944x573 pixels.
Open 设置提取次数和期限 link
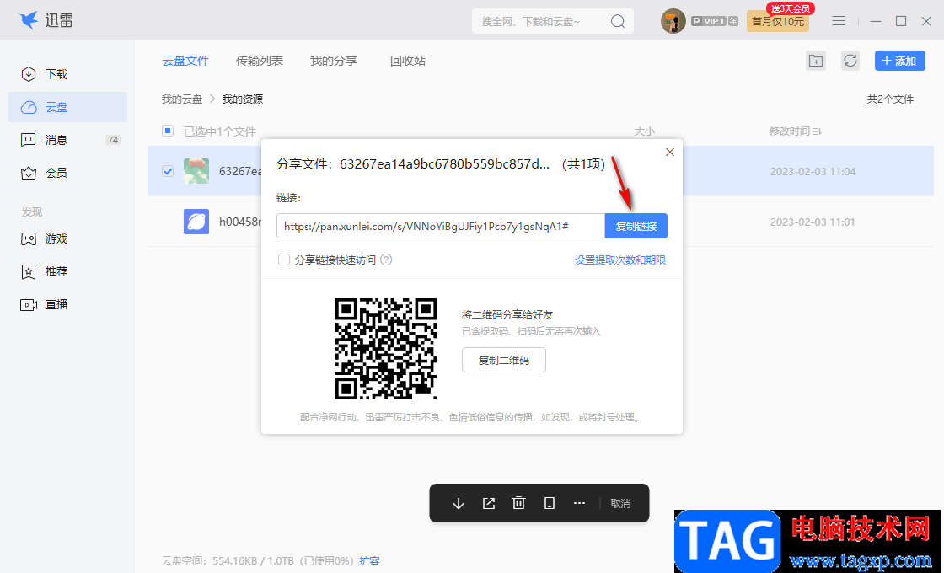pyautogui.click(x=620, y=260)
